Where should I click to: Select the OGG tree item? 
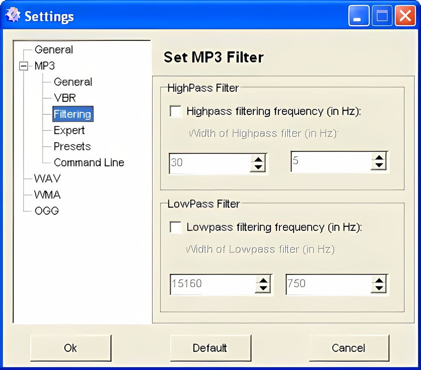(47, 211)
